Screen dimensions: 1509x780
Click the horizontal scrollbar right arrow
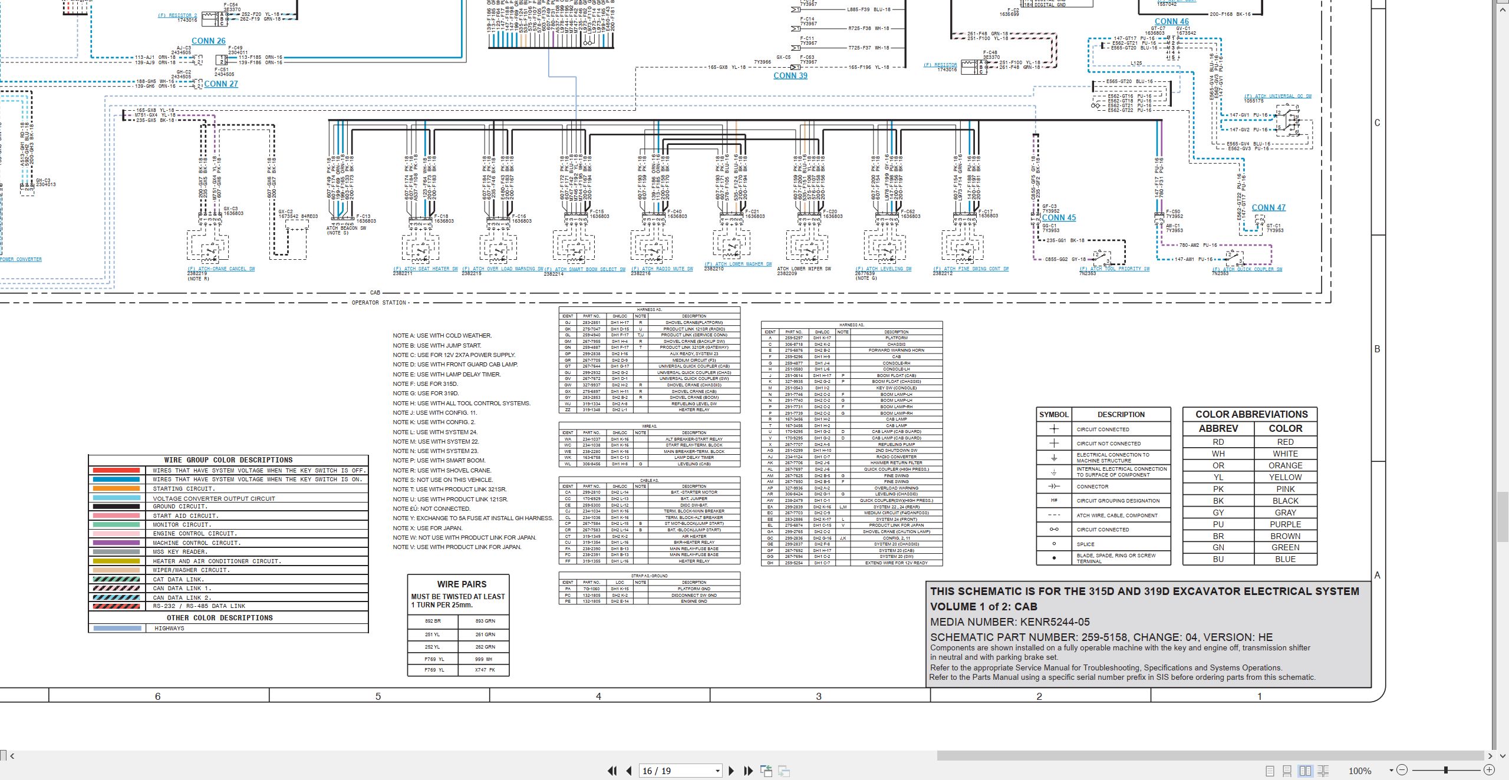pos(1490,755)
